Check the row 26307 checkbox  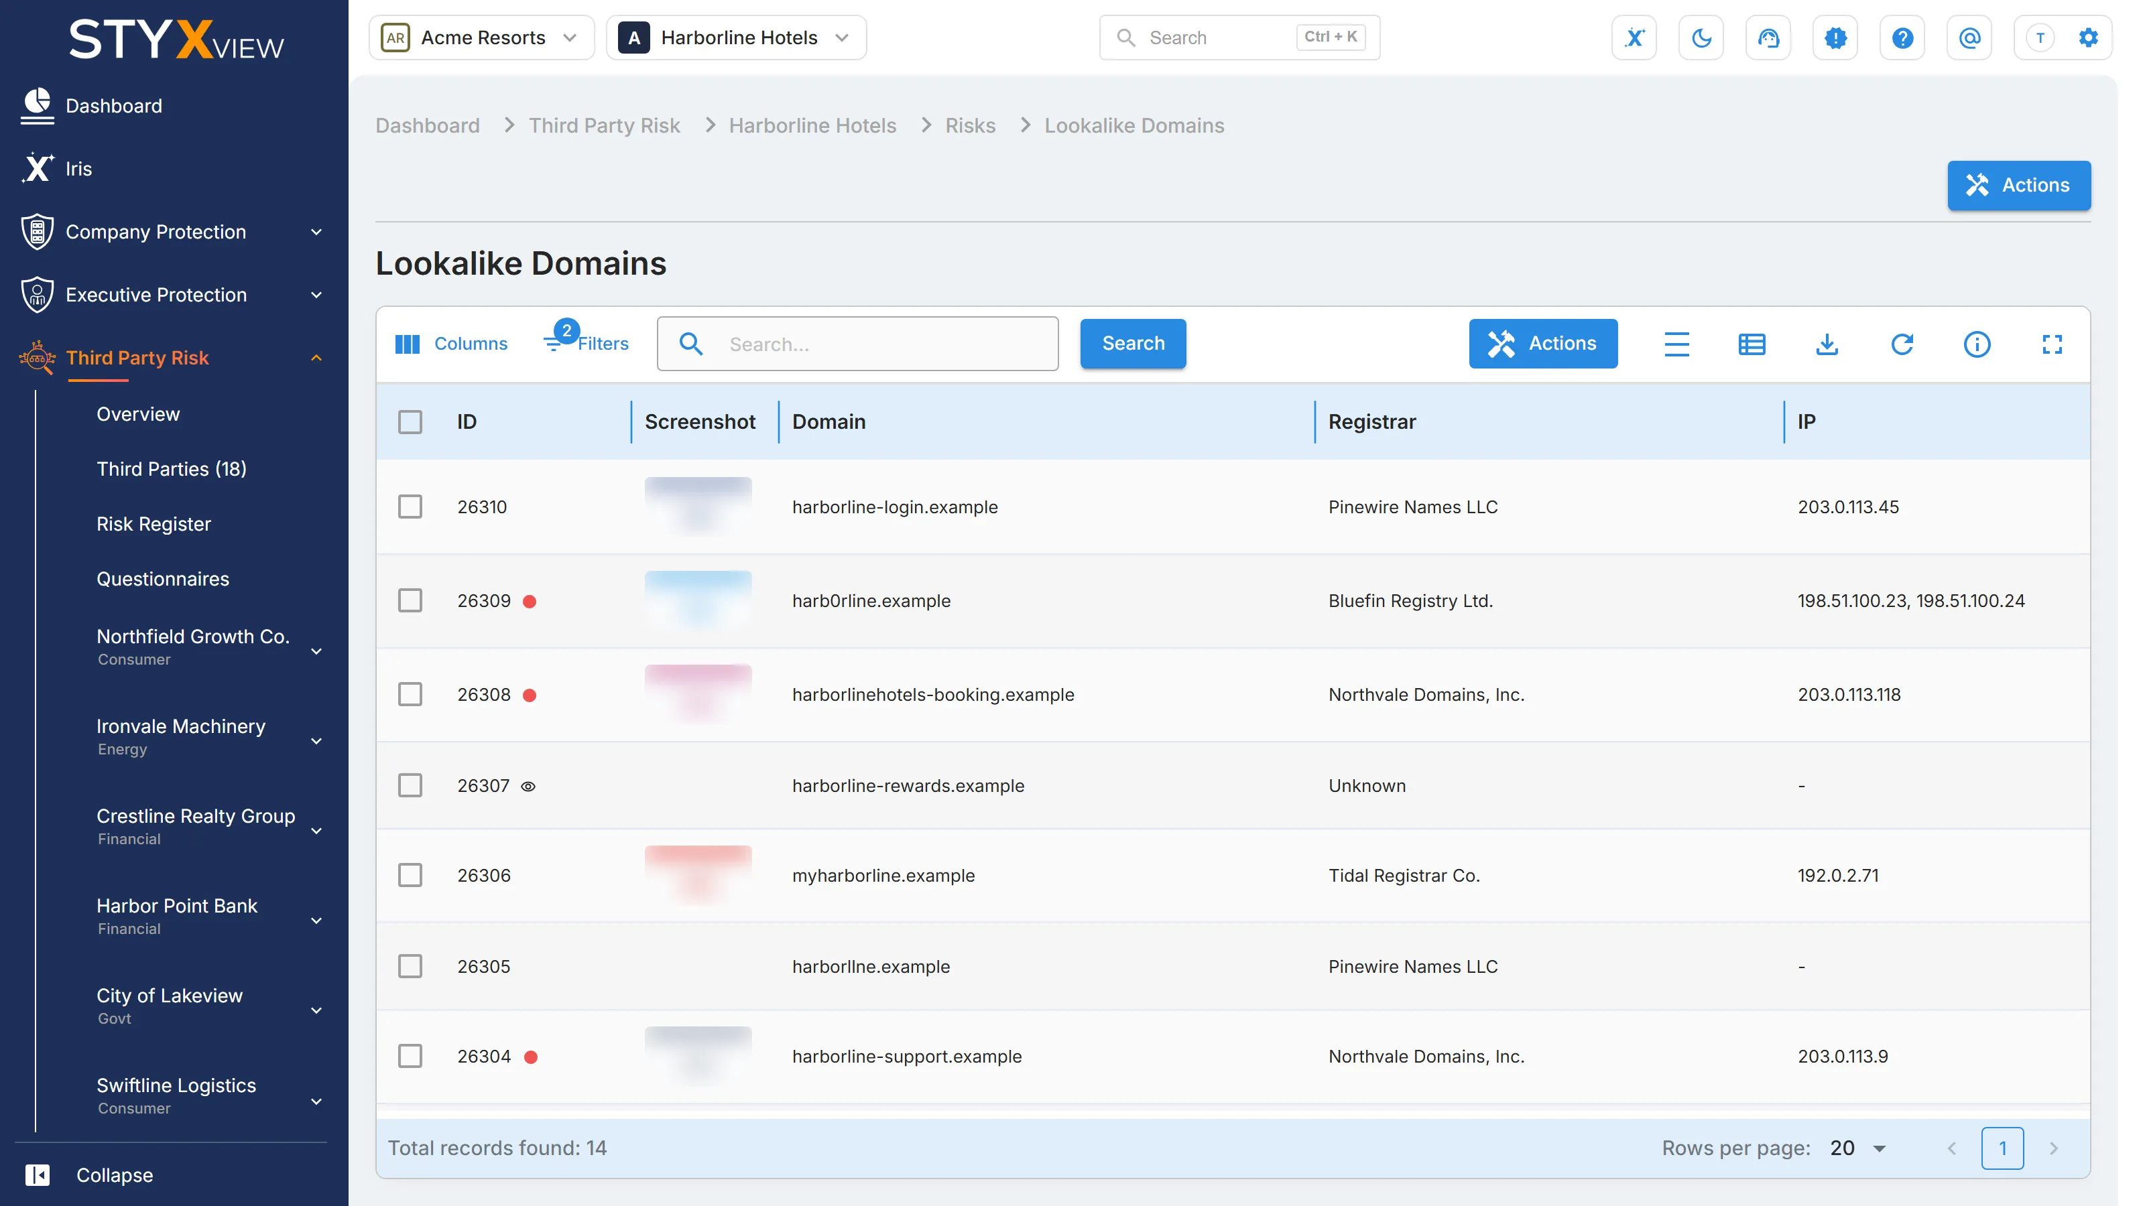[410, 786]
